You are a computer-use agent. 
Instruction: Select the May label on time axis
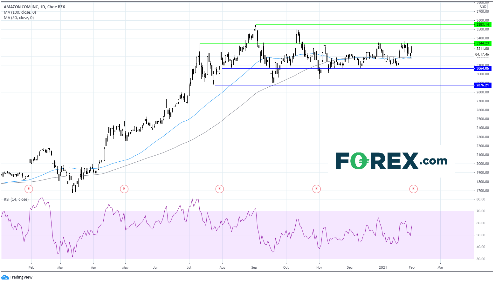coord(125,267)
